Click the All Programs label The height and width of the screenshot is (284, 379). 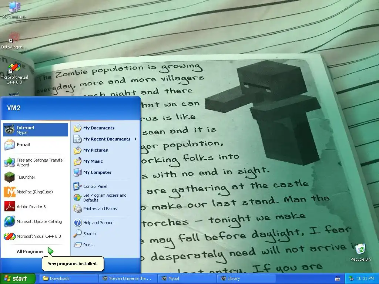click(x=30, y=251)
